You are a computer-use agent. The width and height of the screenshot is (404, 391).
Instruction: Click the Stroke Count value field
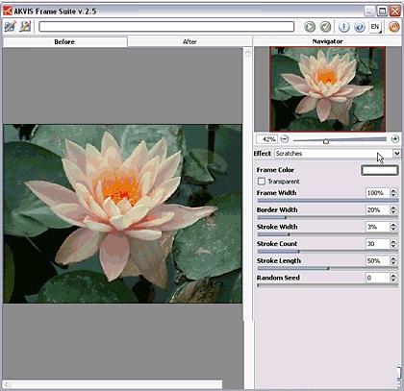tap(377, 244)
